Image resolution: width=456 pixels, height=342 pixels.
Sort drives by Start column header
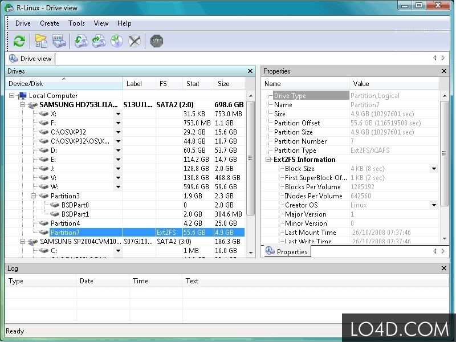pyautogui.click(x=198, y=84)
